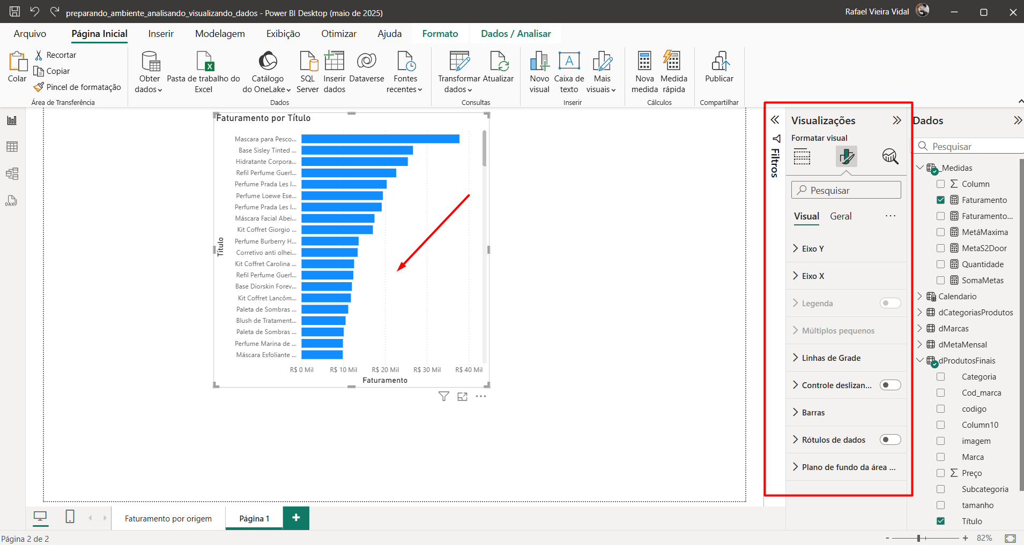The image size is (1024, 545).
Task: Collapse the Medidas table
Action: pyautogui.click(x=920, y=168)
